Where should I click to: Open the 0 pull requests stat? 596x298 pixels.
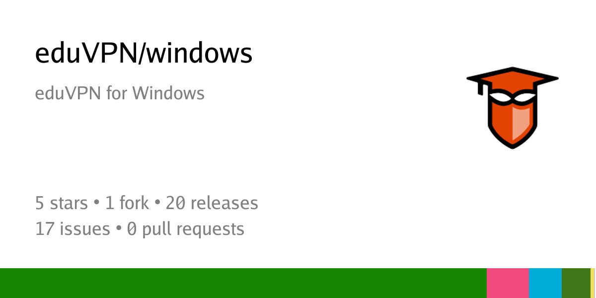[186, 229]
